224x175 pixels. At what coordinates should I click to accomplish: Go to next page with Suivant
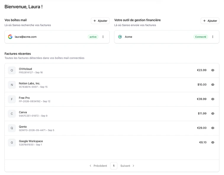coord(127,166)
